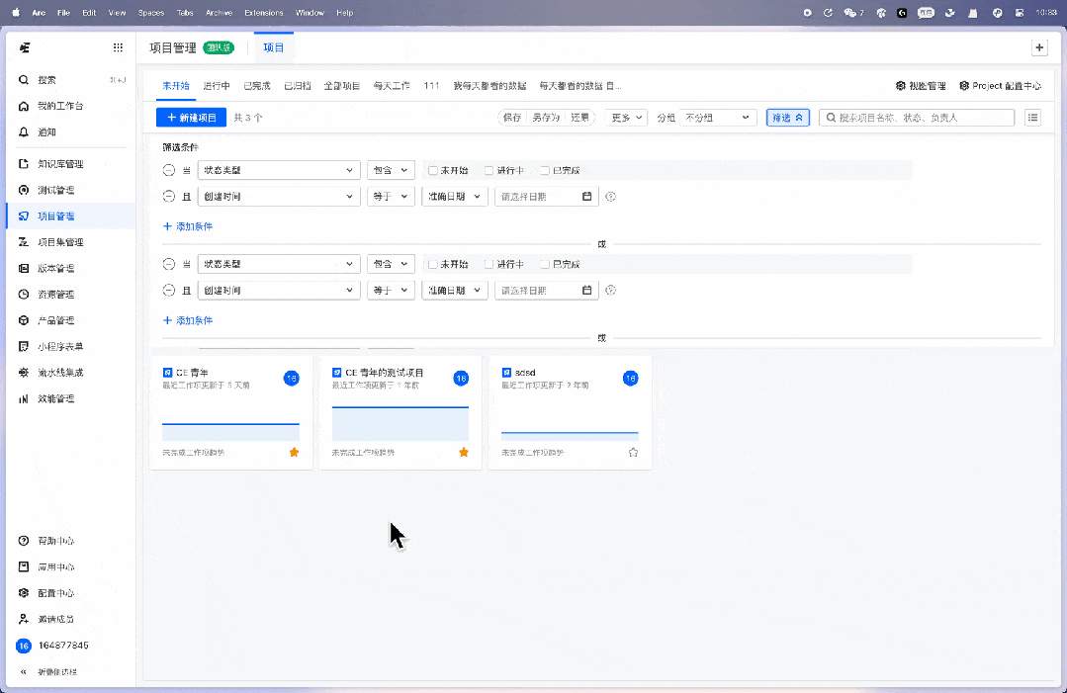Click the 新建项目 button
Image resolution: width=1067 pixels, height=693 pixels.
tap(192, 118)
